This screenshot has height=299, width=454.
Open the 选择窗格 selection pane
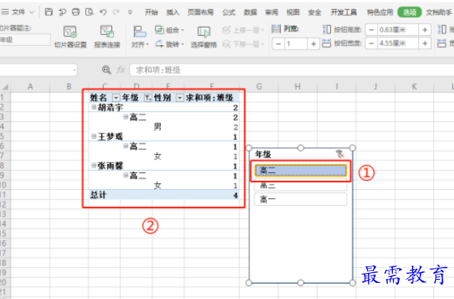click(x=204, y=37)
